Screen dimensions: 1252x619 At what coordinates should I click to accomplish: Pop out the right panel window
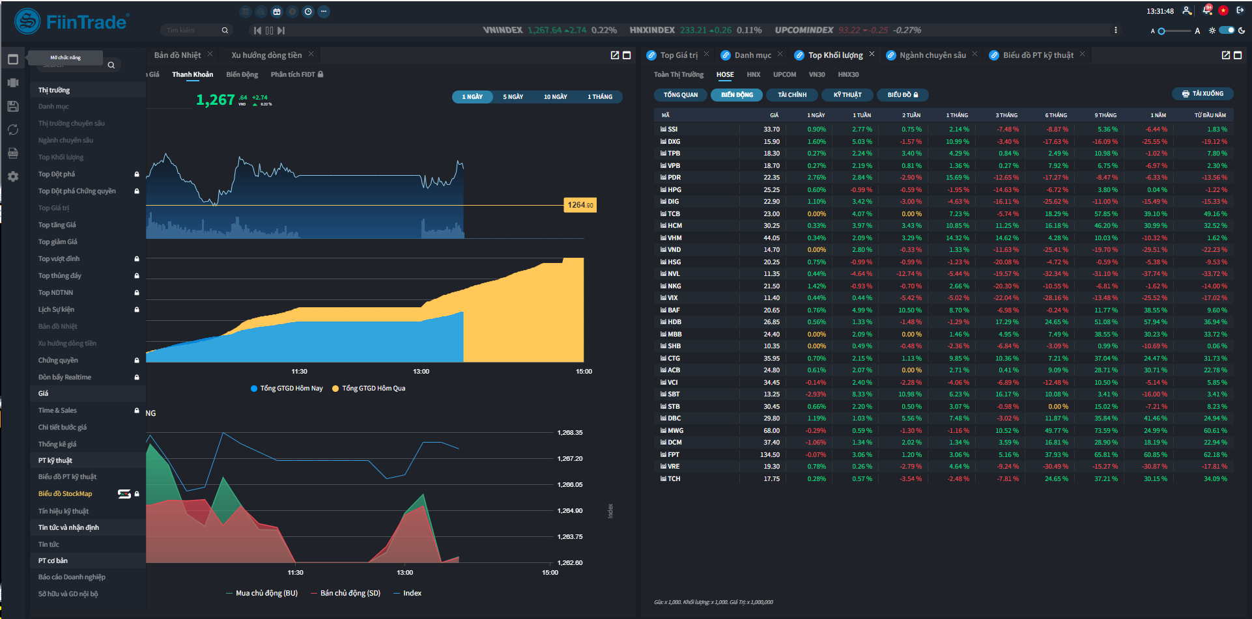(x=1226, y=55)
